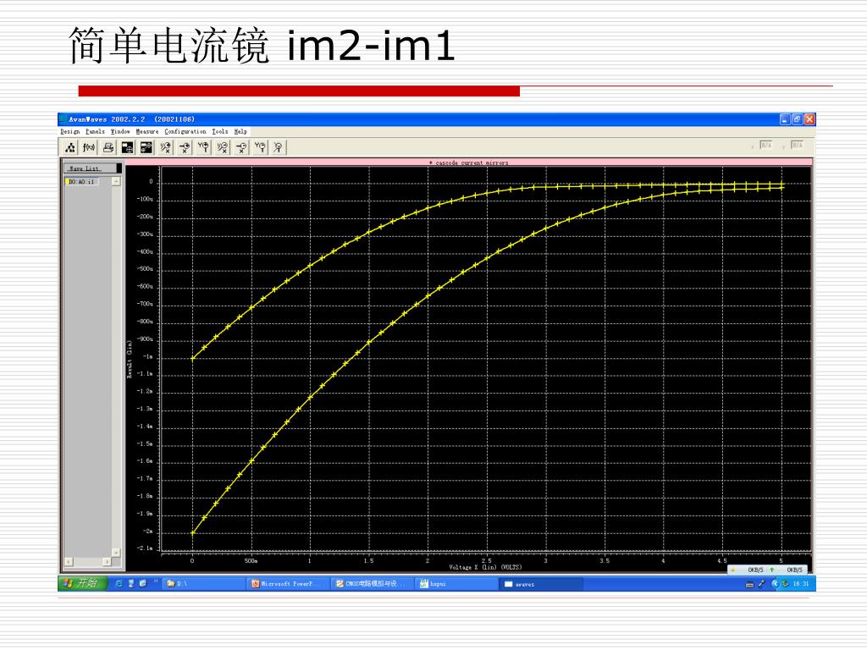Click the delete panel toolbar icon

click(146, 147)
